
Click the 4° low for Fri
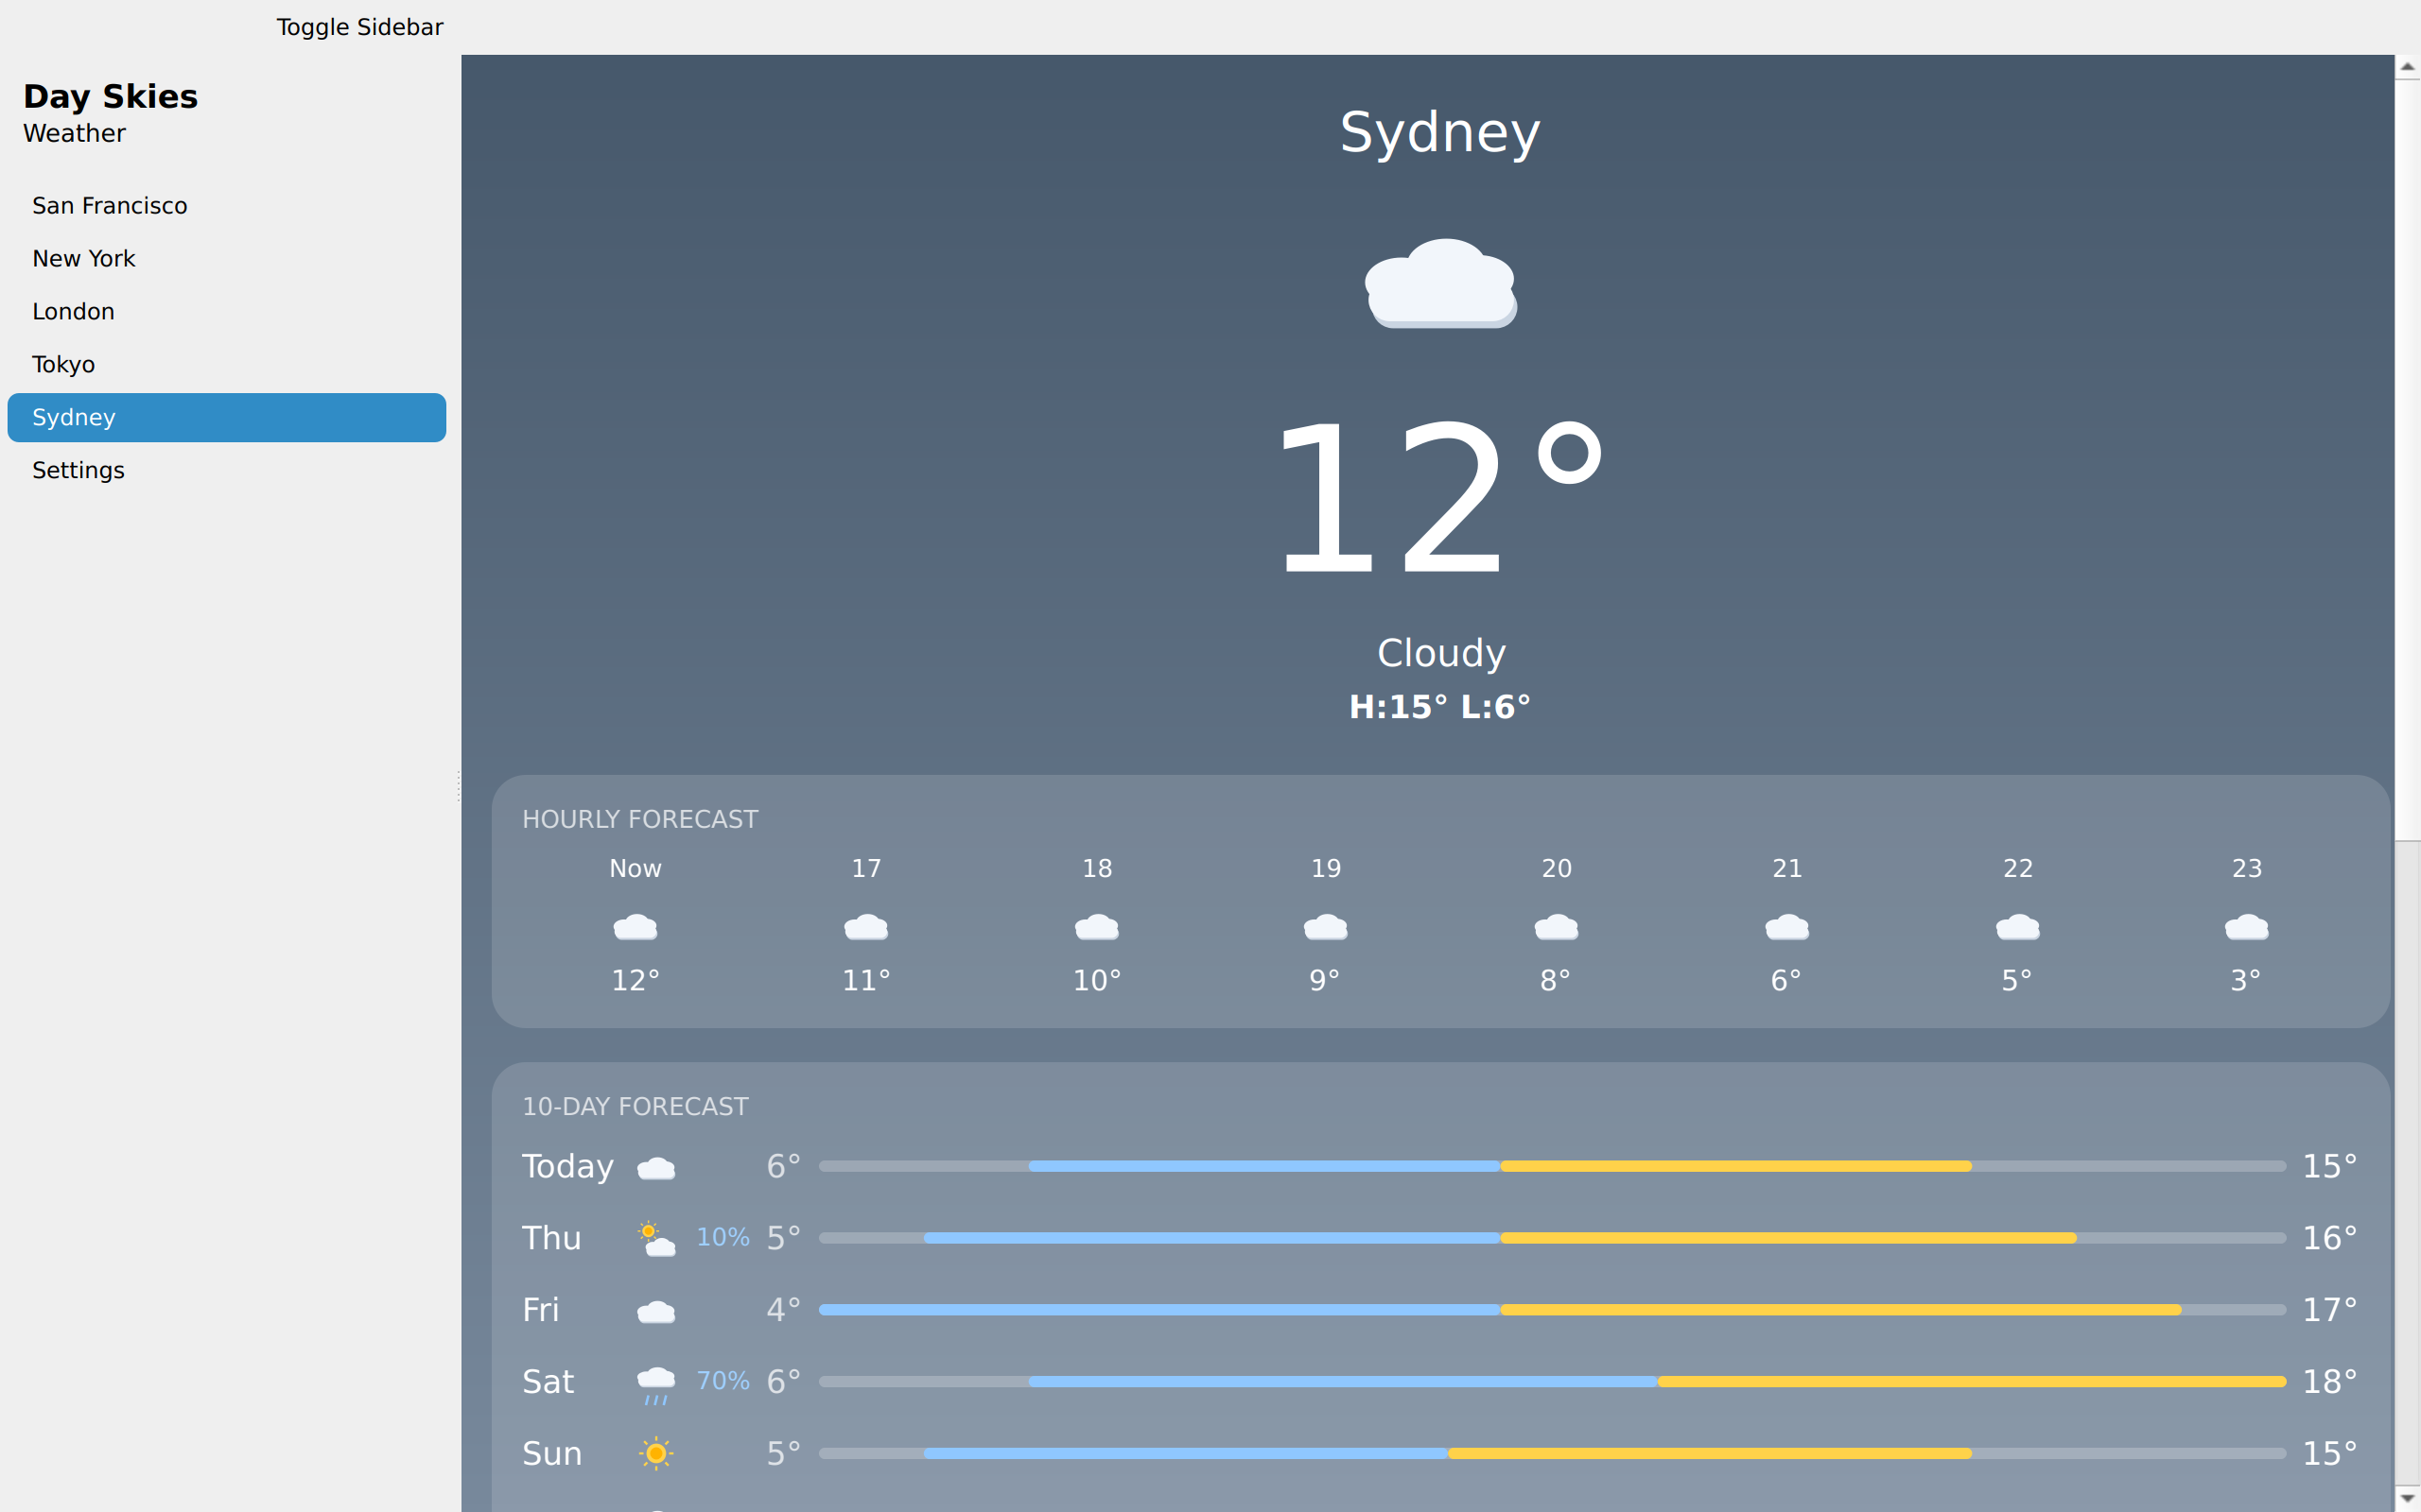(x=784, y=1310)
